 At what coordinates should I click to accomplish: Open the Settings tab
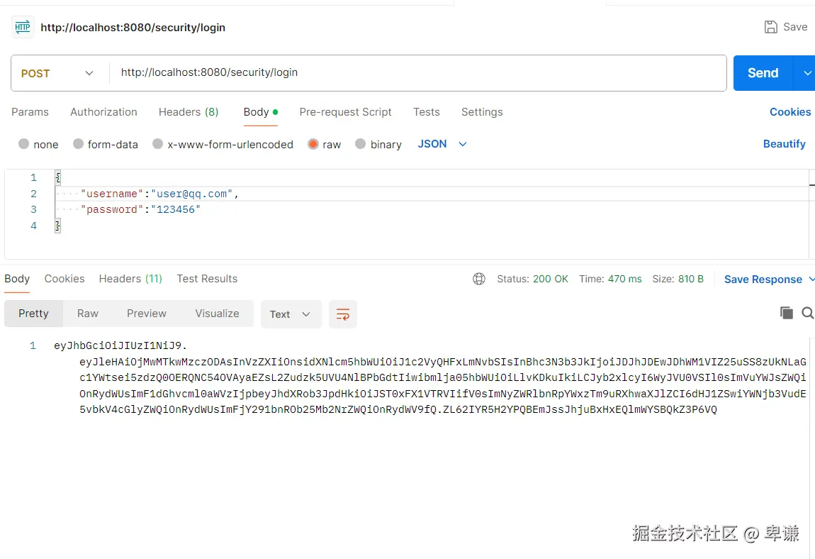coord(482,112)
